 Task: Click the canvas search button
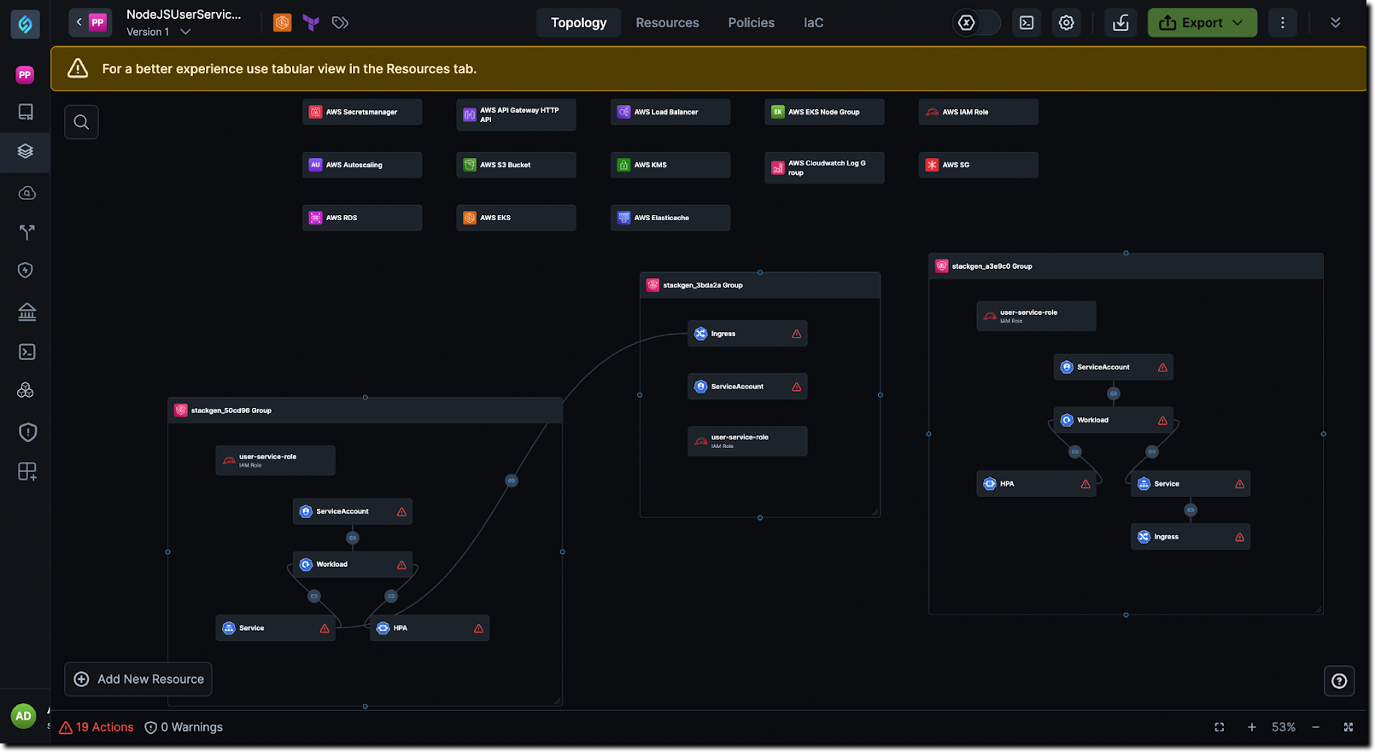pyautogui.click(x=81, y=122)
